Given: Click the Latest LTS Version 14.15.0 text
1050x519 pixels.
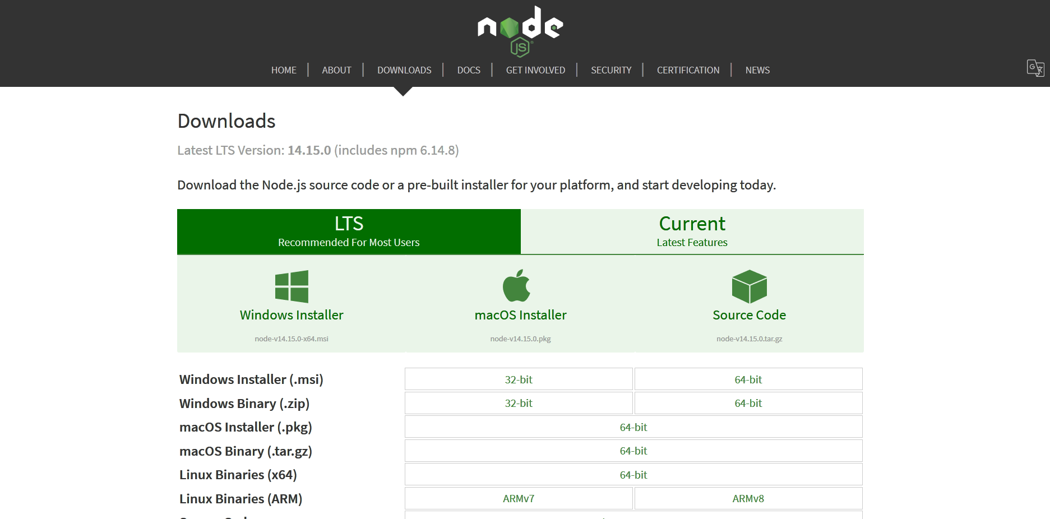Looking at the screenshot, I should pos(318,150).
